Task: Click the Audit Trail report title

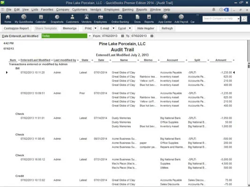Action: (x=122, y=50)
